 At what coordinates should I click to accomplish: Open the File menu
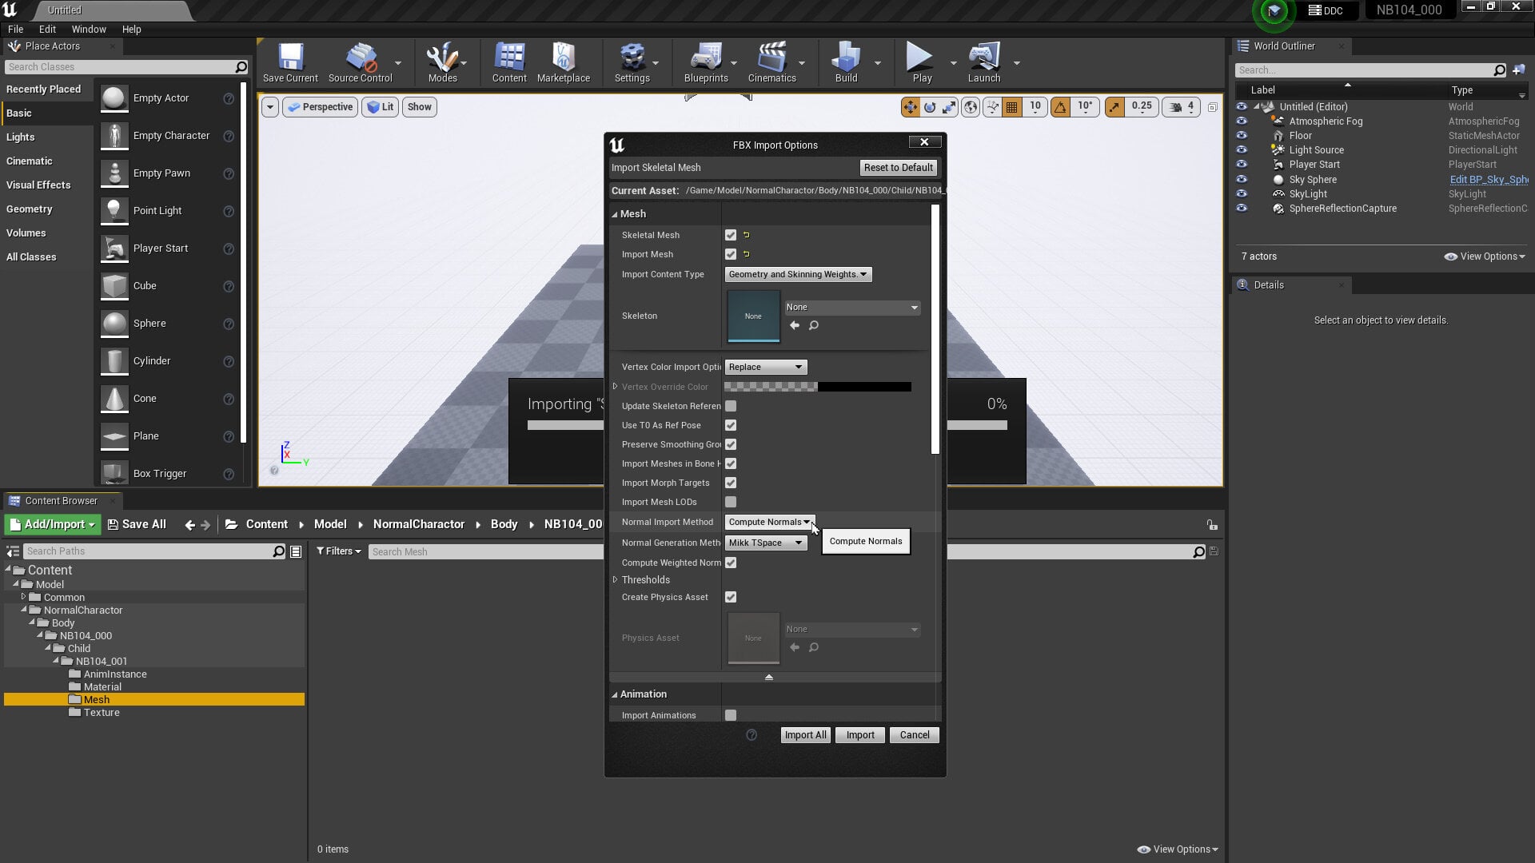tap(15, 29)
